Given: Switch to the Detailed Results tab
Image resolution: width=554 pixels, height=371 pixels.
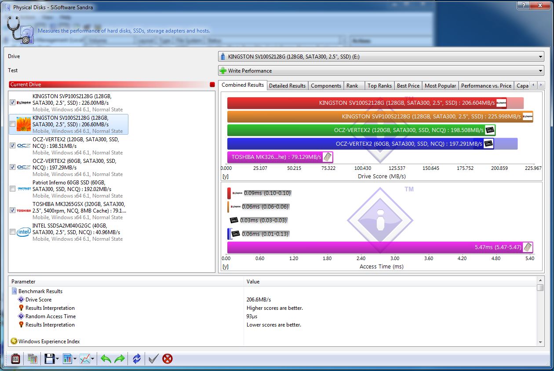Looking at the screenshot, I should [287, 86].
